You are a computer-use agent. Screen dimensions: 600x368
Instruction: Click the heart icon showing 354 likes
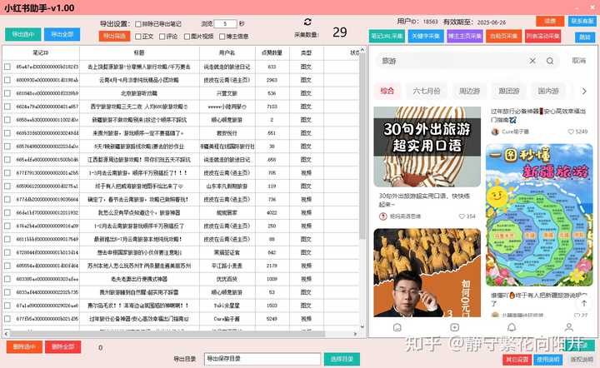click(462, 216)
